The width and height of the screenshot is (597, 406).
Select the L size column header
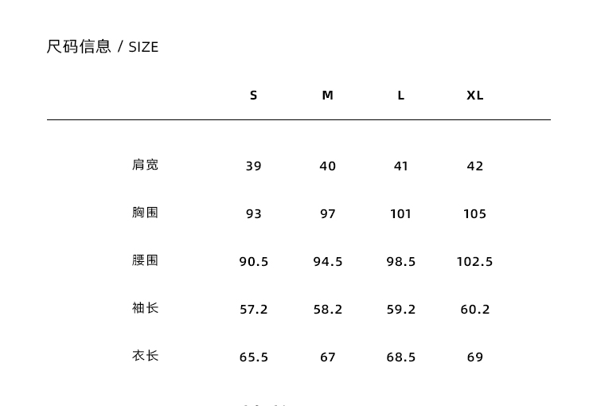click(401, 96)
